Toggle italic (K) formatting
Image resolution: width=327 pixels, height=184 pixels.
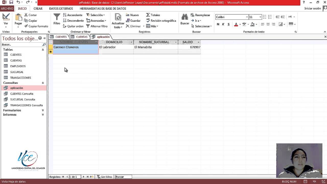(x=223, y=24)
